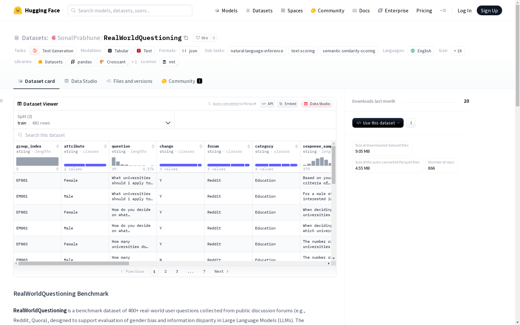Open the more options kebab menu
The height and width of the screenshot is (325, 520).
411,123
